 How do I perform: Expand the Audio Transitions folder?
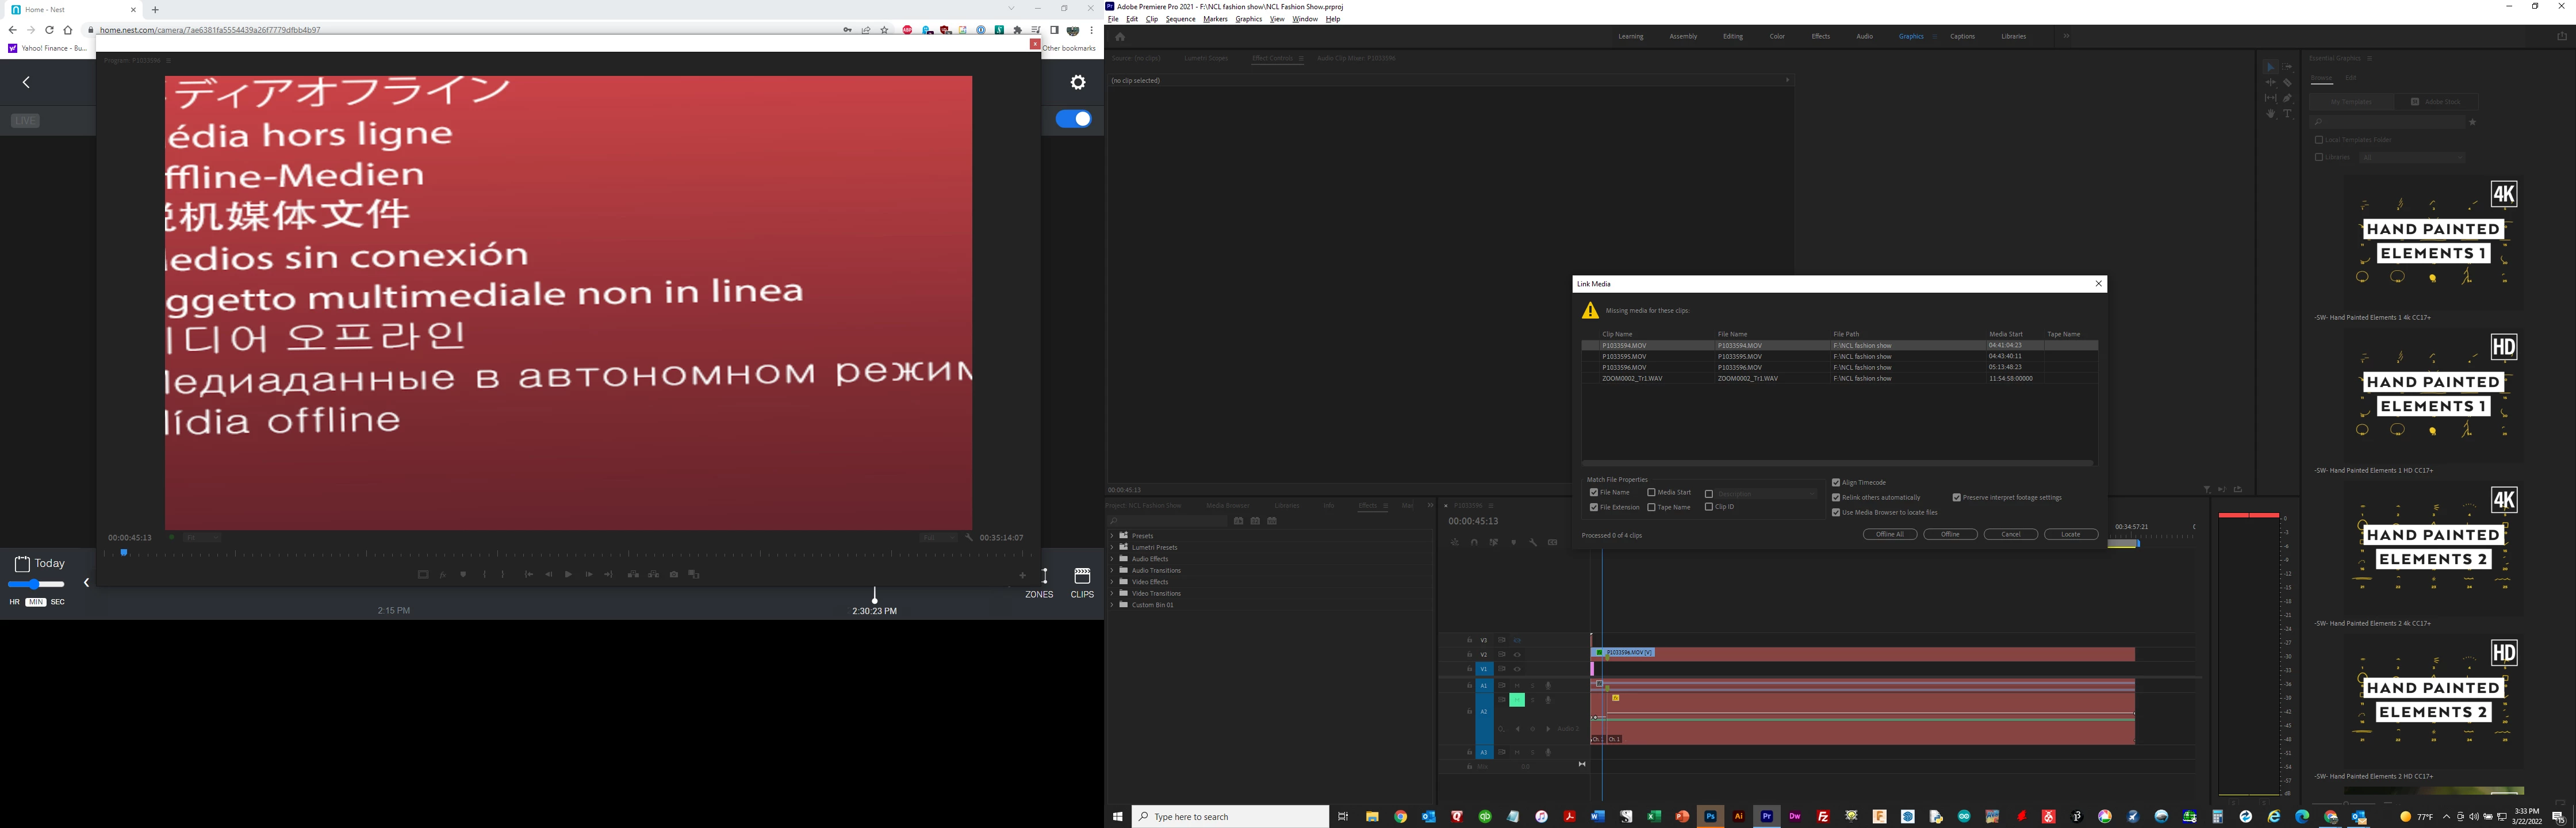1112,570
